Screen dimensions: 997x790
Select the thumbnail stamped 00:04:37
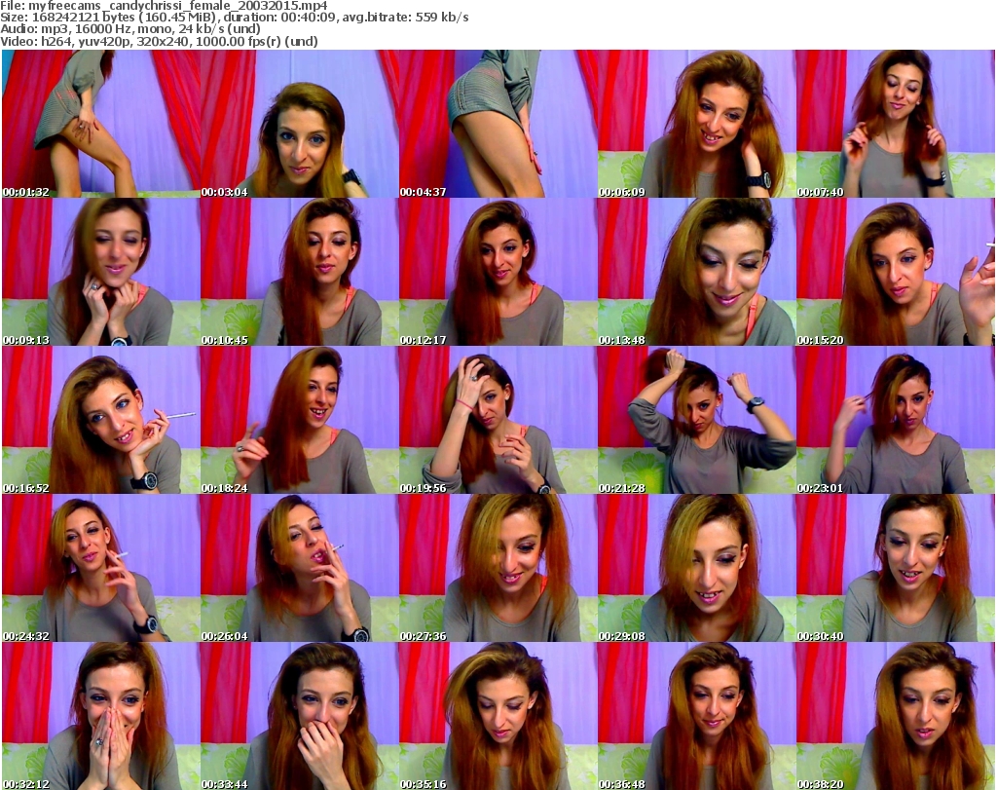coord(498,124)
